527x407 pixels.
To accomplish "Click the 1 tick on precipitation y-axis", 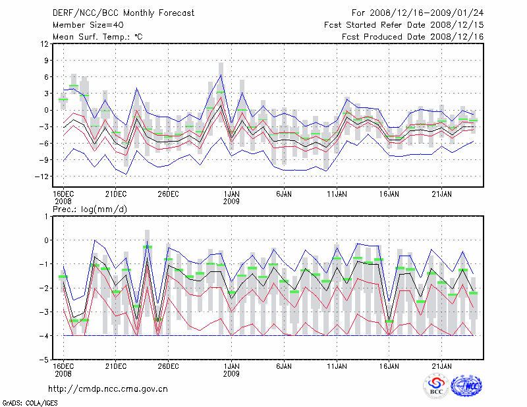I will pos(45,216).
